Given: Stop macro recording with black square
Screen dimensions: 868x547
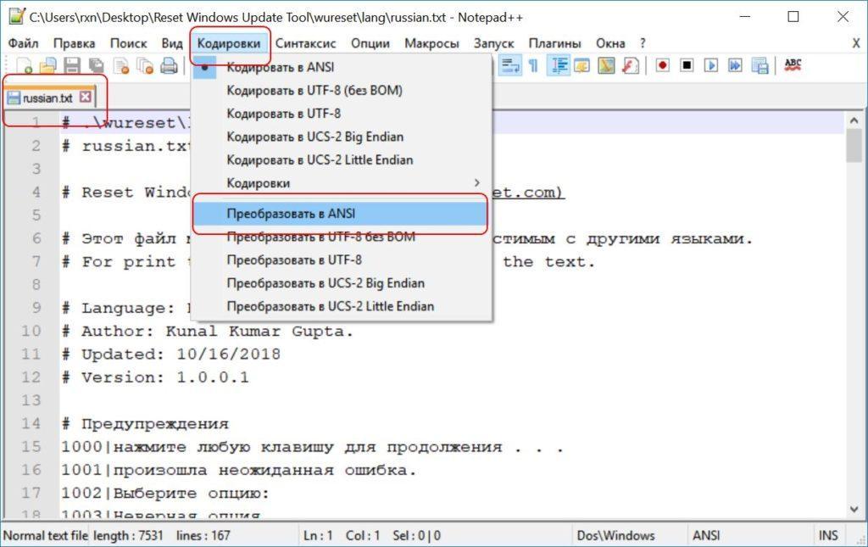Looking at the screenshot, I should [x=687, y=65].
